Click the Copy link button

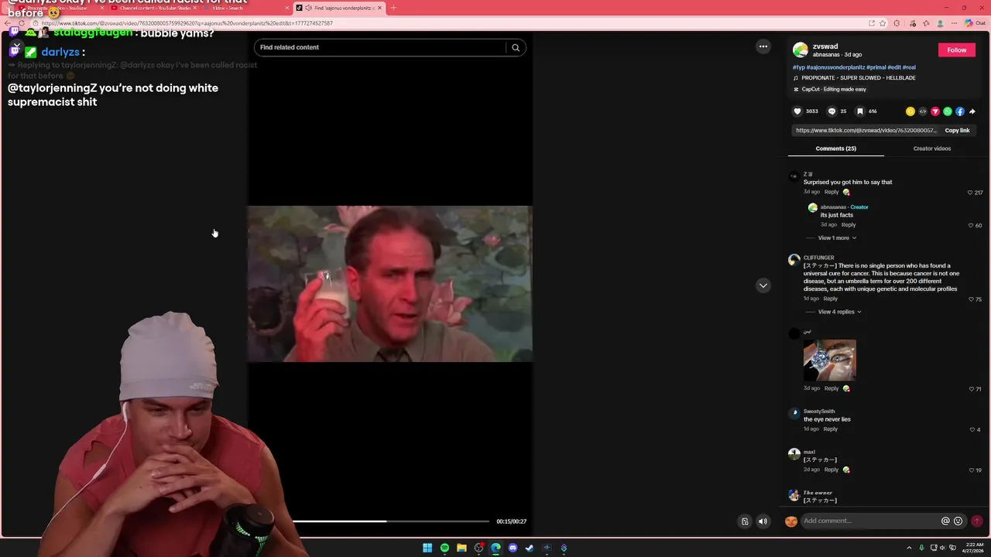pos(957,131)
